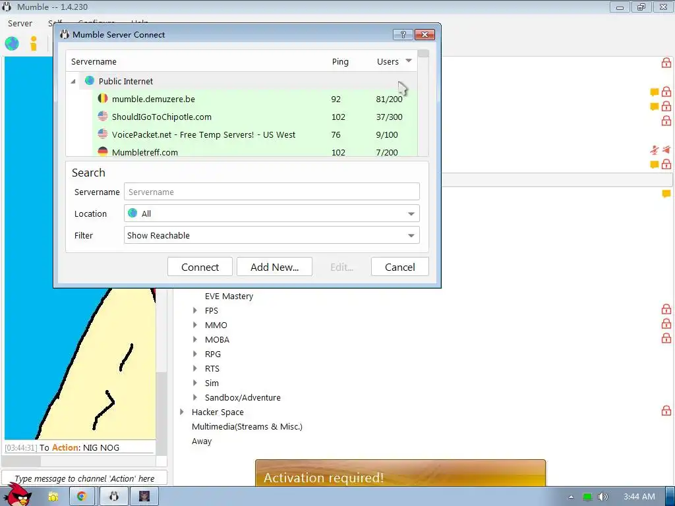Image resolution: width=675 pixels, height=506 pixels.
Task: Open the Filter dropdown showing Show Reachable
Action: pyautogui.click(x=272, y=235)
